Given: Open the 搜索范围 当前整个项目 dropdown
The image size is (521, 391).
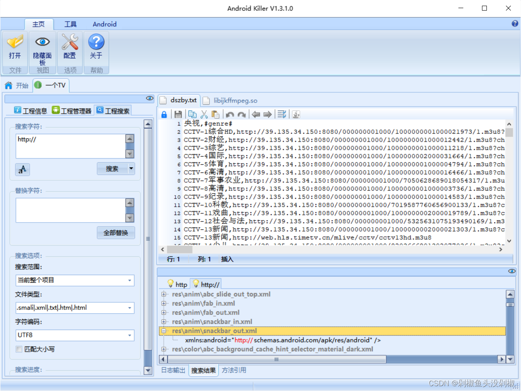Looking at the screenshot, I should click(130, 280).
